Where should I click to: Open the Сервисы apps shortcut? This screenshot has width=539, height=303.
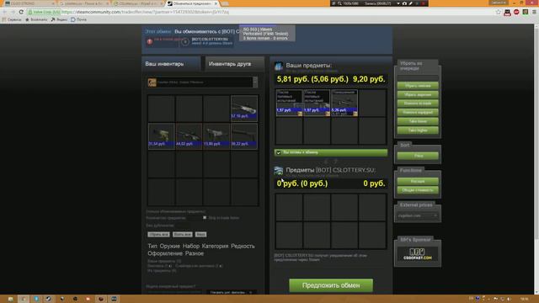(12, 19)
